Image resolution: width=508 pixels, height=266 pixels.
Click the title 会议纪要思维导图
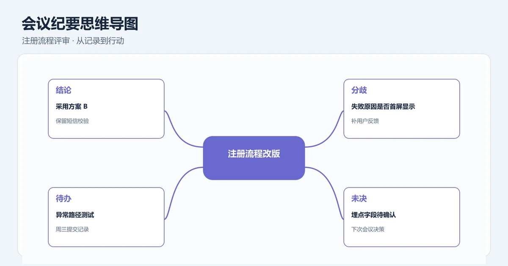coord(80,24)
